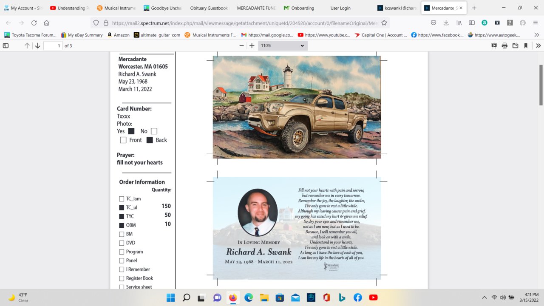Open tracking protection shield icon
Screen dimensions: 544x306
(96, 23)
